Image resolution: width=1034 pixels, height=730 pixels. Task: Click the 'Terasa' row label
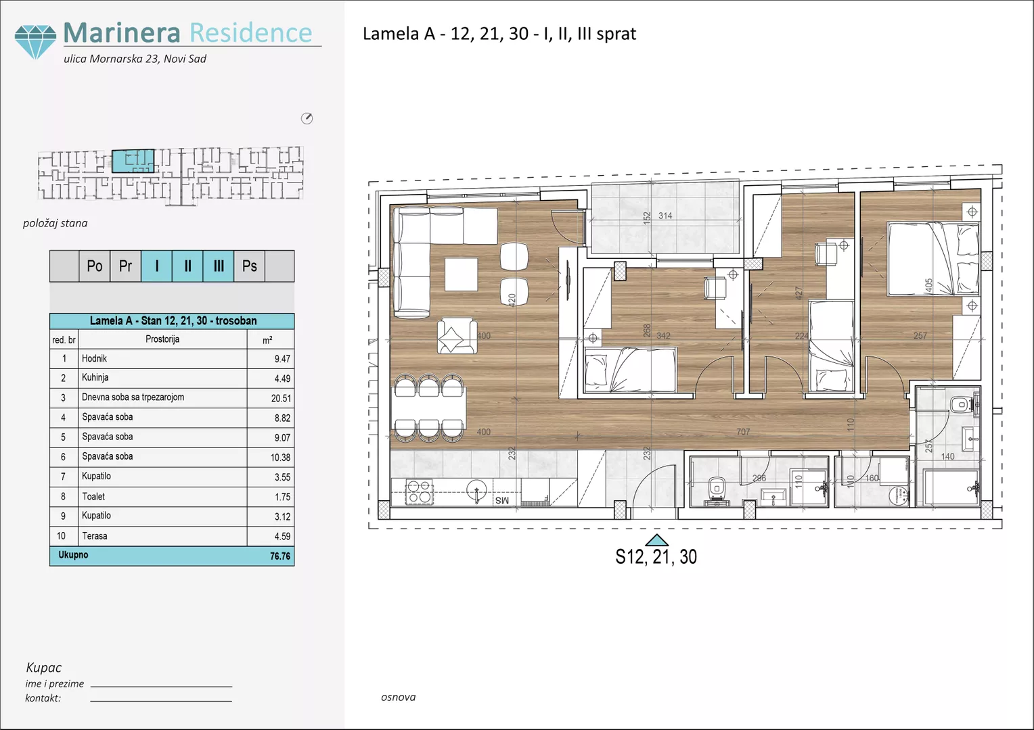95,536
